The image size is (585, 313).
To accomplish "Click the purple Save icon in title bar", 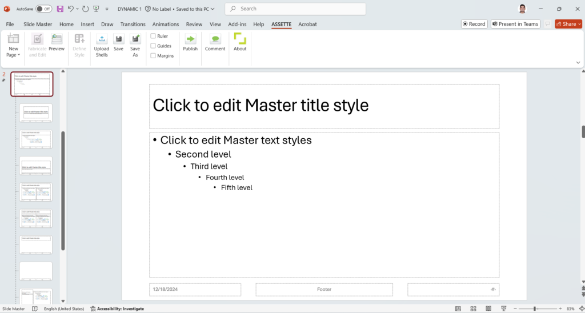I will pos(60,9).
